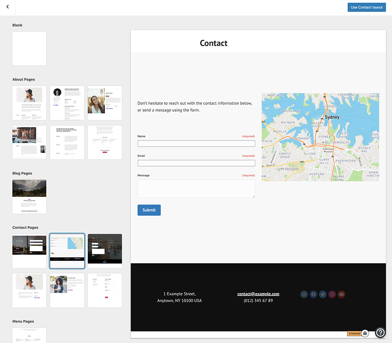This screenshot has width=392, height=343.
Task: Click the Use Contact layout button
Action: (367, 7)
